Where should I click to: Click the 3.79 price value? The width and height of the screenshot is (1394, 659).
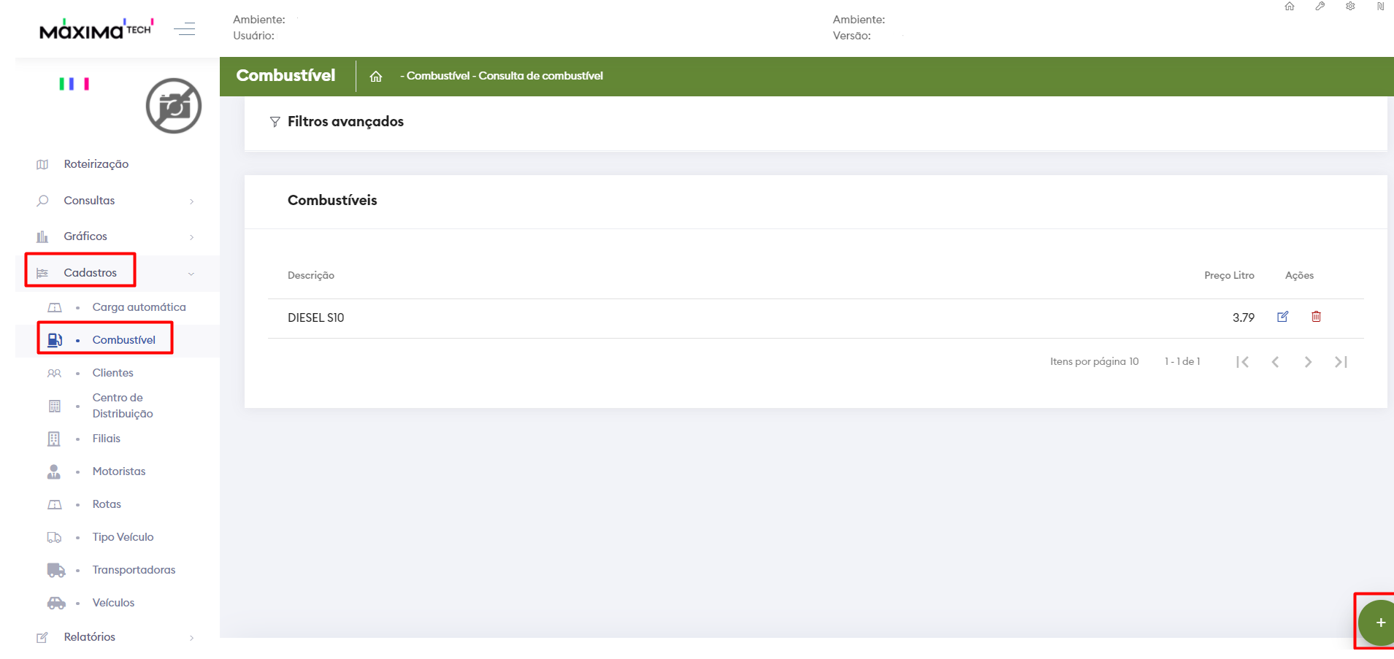tap(1244, 317)
